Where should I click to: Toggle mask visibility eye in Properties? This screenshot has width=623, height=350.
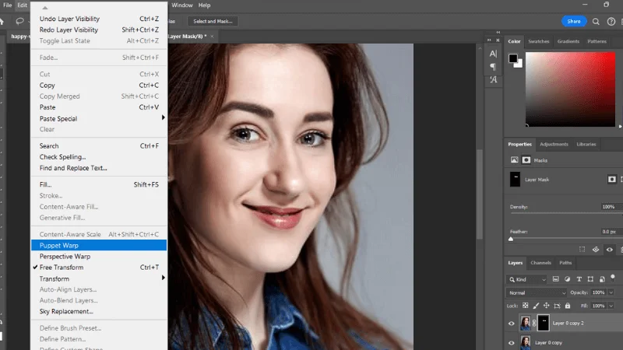[x=610, y=249]
